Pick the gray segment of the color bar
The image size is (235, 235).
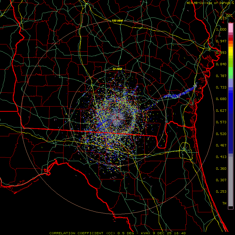click(231, 181)
